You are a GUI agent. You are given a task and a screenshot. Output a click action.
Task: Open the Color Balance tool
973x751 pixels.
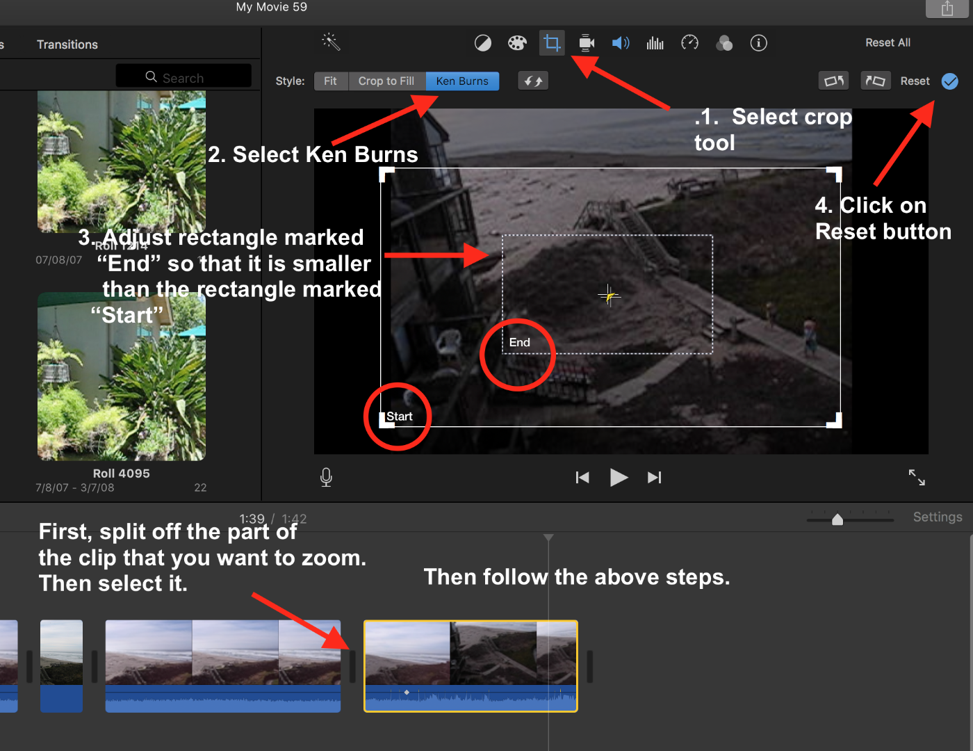click(x=483, y=42)
